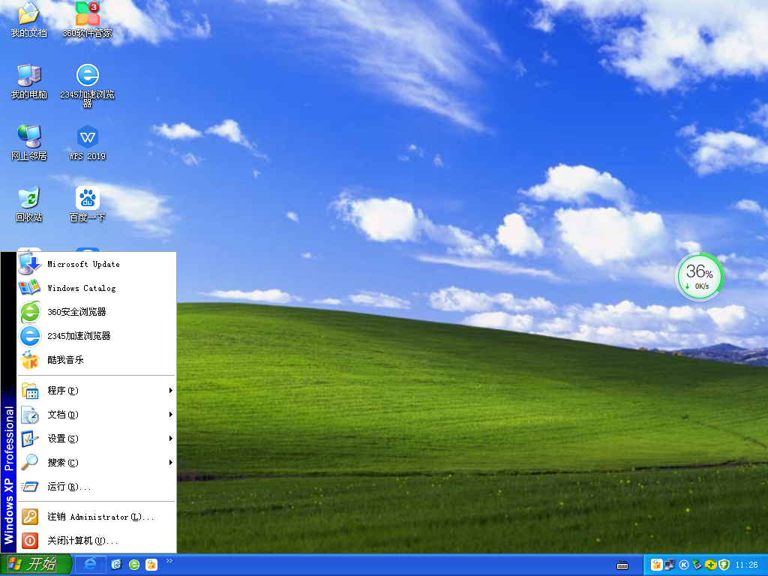Click the green shield icon in system tray
The width and height of the screenshot is (768, 576).
[723, 565]
